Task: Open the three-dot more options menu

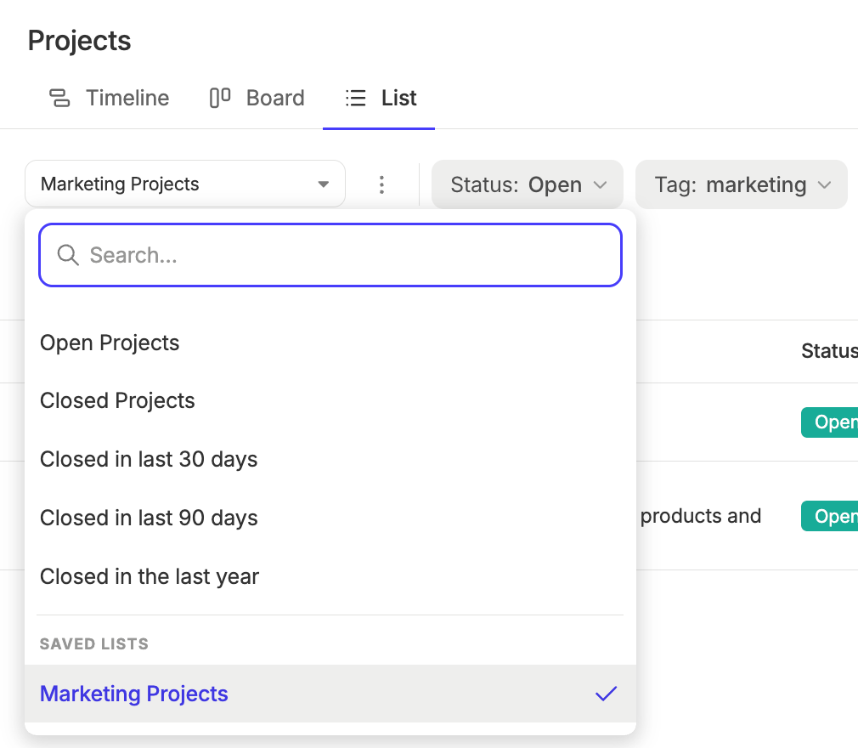Action: [382, 184]
